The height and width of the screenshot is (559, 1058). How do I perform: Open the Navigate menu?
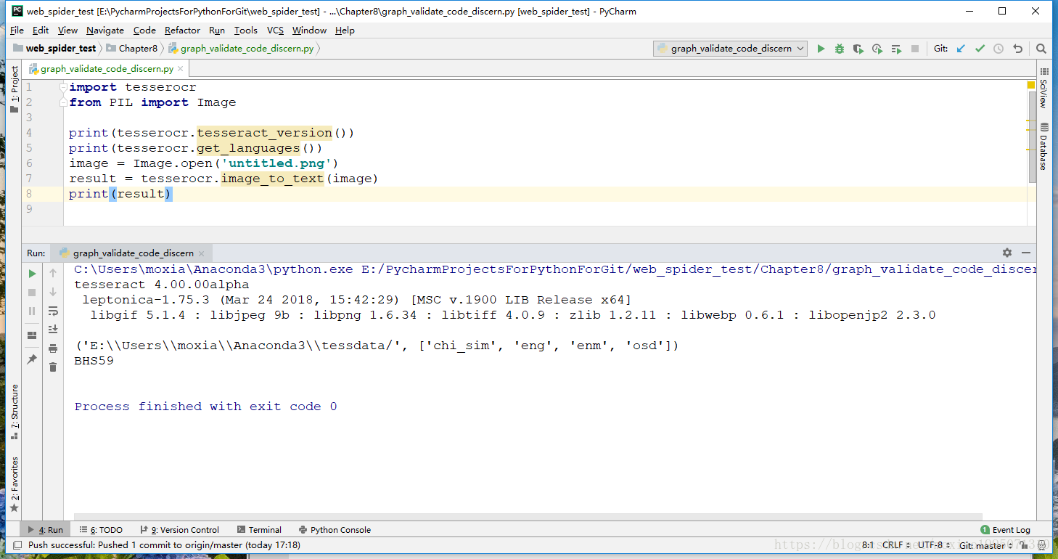click(105, 30)
